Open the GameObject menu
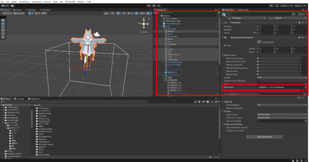309x162 pixels. 24,2
